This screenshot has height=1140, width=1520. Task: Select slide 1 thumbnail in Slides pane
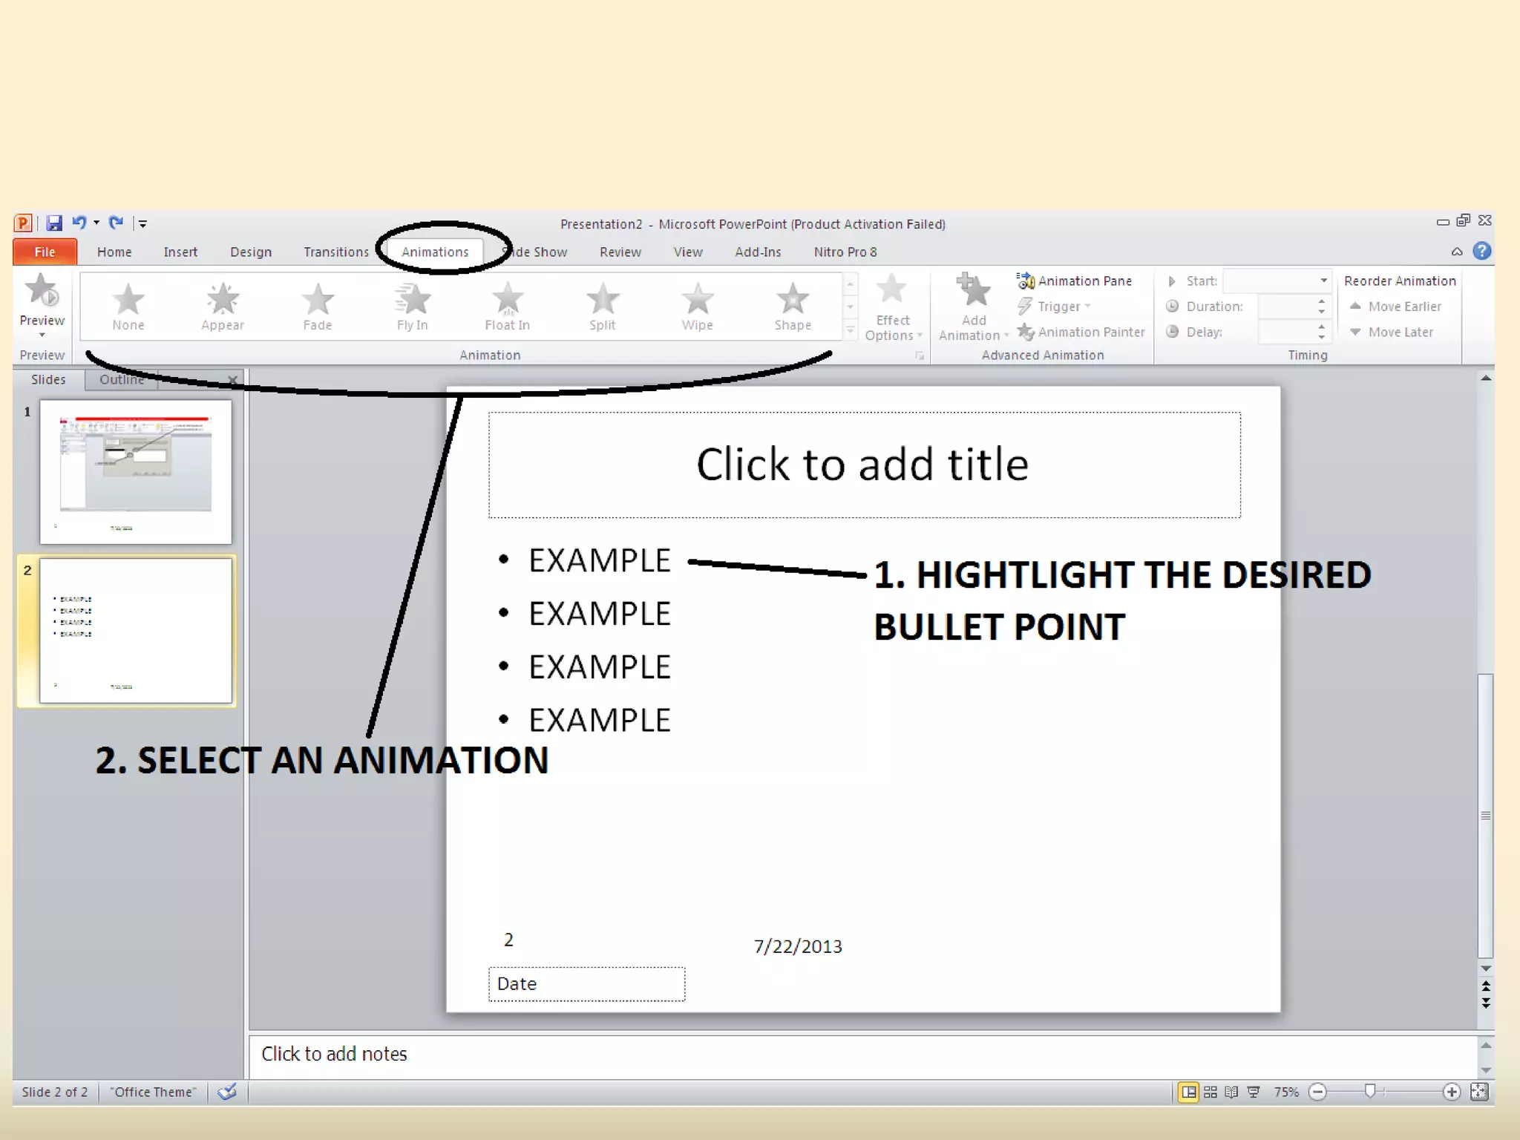(x=136, y=471)
